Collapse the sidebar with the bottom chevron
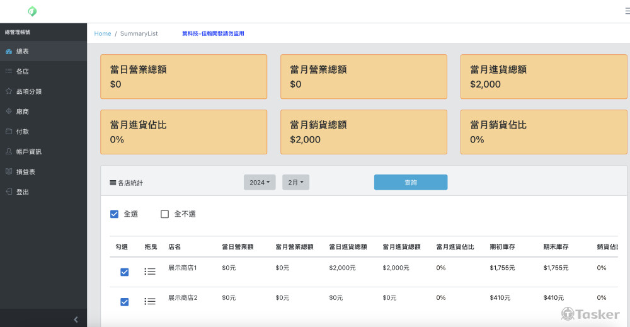The height and width of the screenshot is (327, 630). pos(76,319)
